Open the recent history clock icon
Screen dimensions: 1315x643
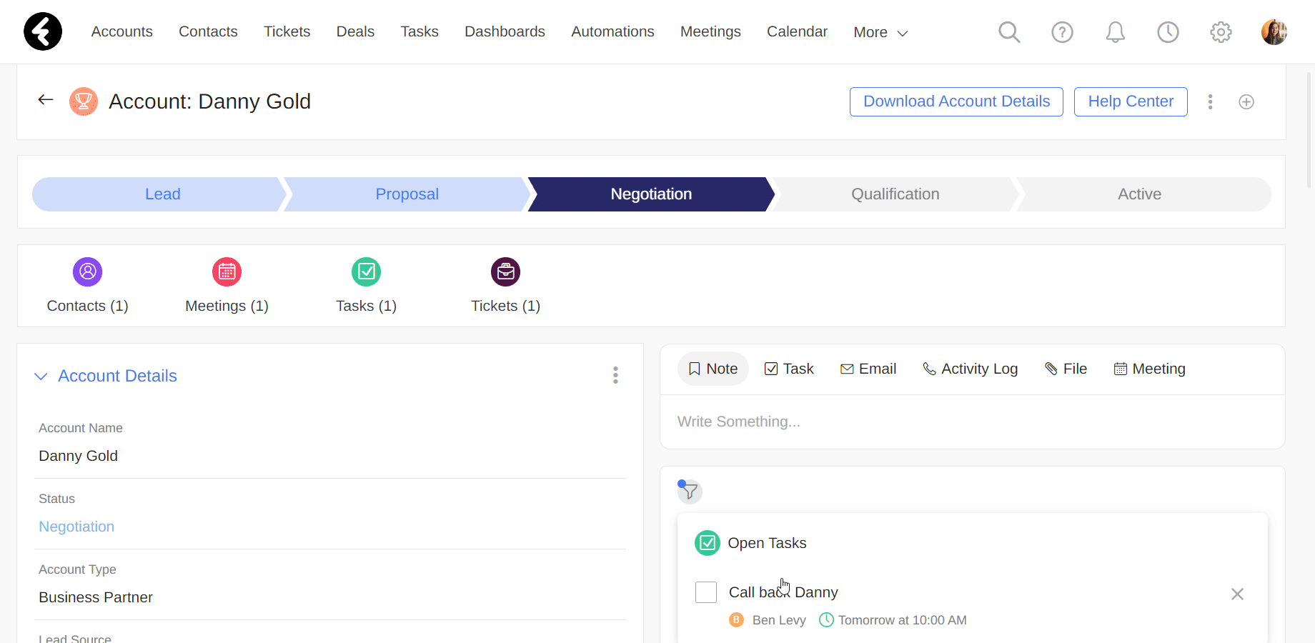click(1168, 32)
